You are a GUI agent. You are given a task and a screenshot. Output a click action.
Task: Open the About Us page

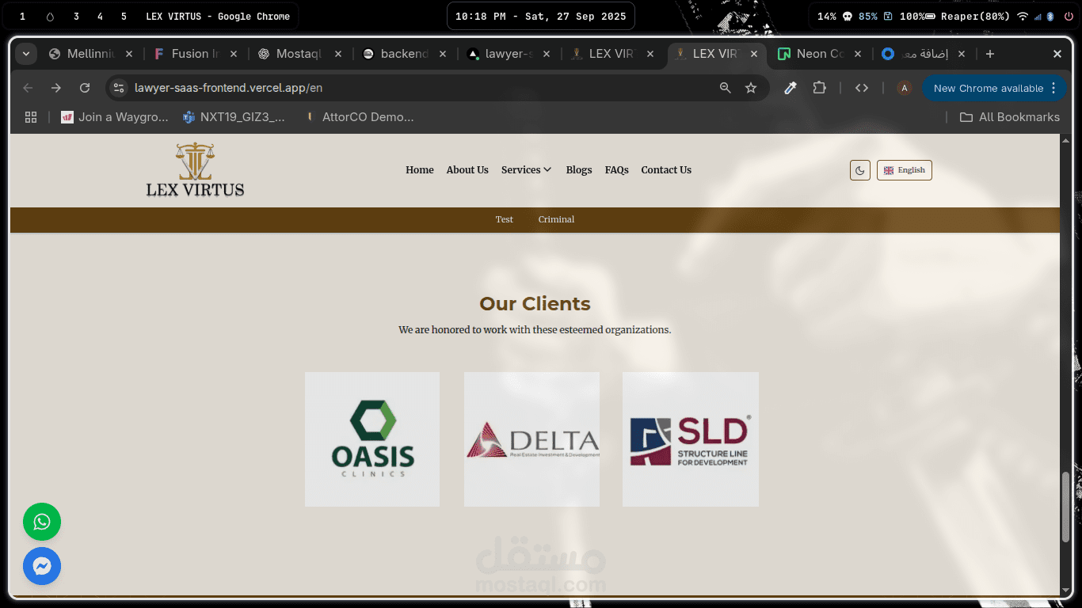click(x=467, y=170)
